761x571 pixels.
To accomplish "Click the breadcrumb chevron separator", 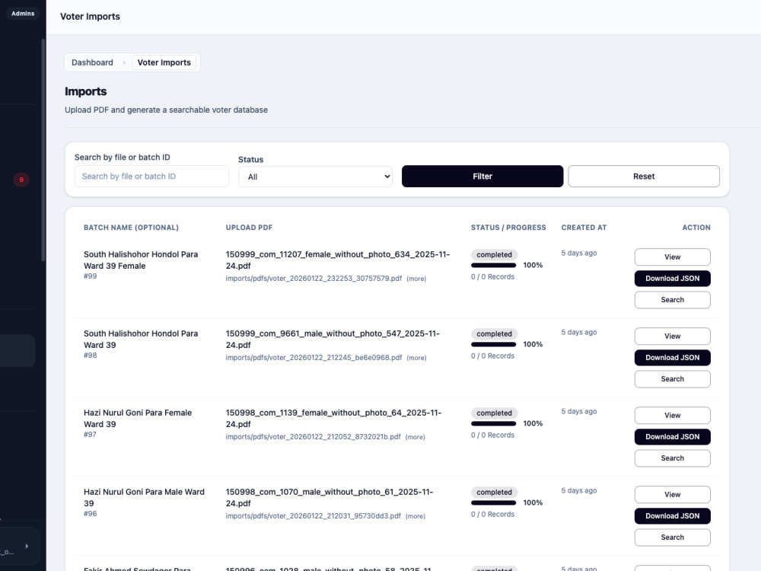I will (x=124, y=62).
